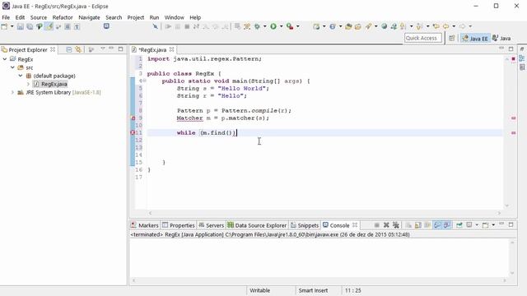This screenshot has width=527, height=296.
Task: Maximize the editor area
Action: click(x=511, y=49)
